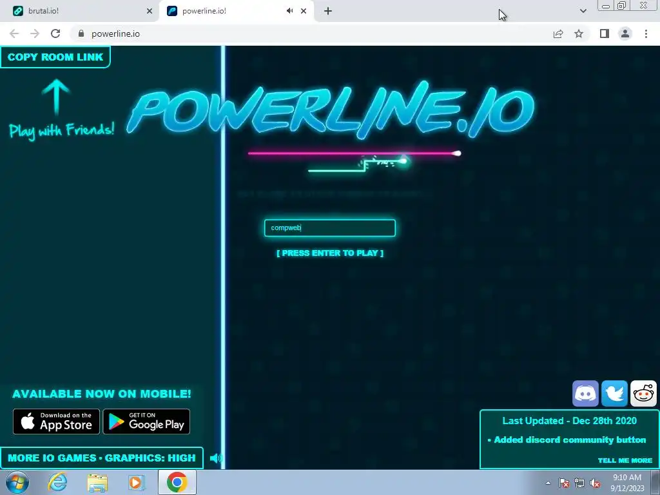Launch Internet Explorer from taskbar
660x495 pixels.
[57, 483]
